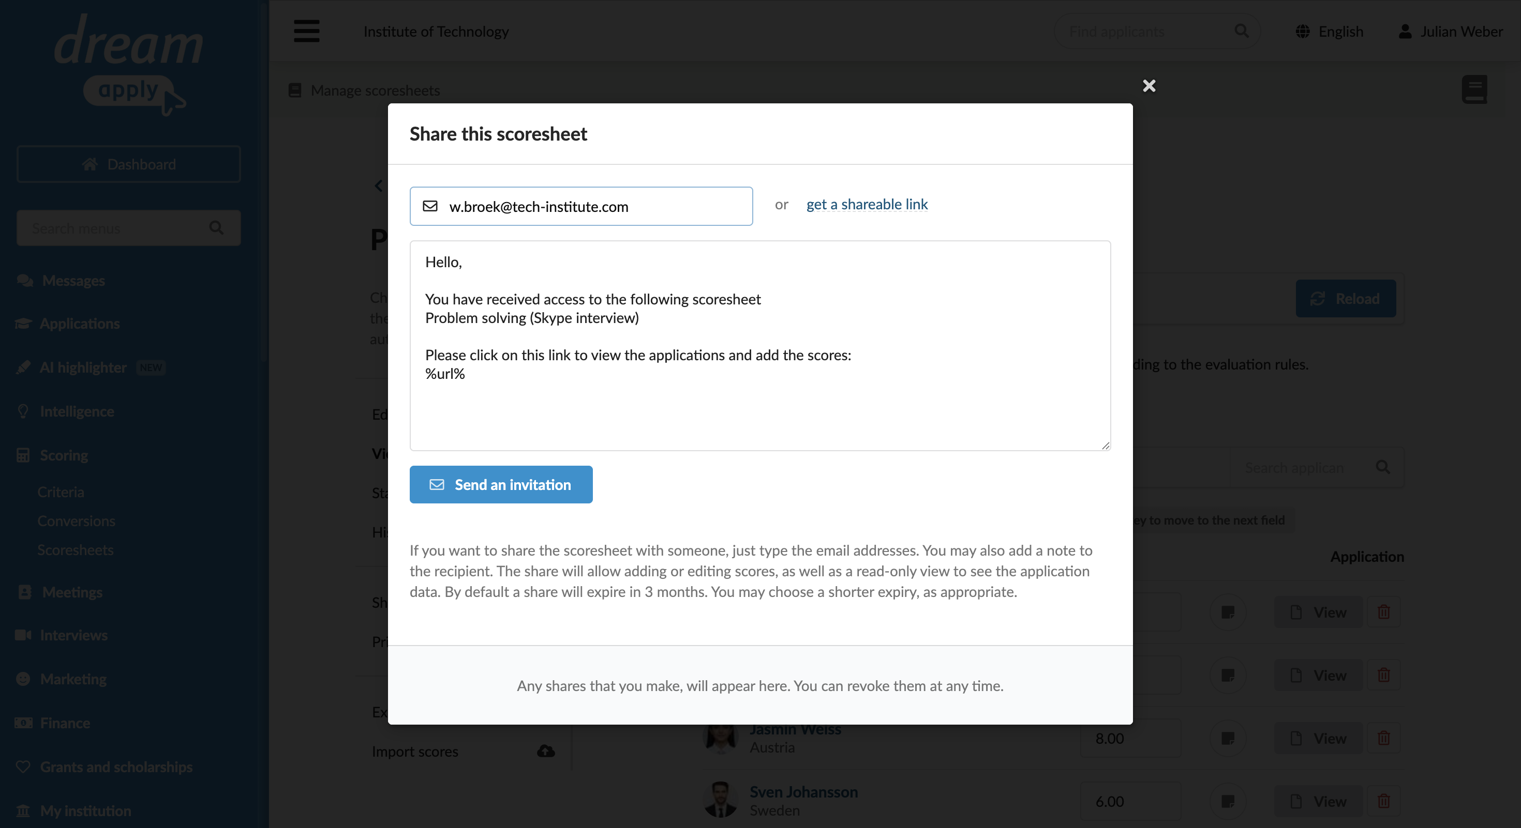
Task: Click Sven Johansson's score field 6.00
Action: click(x=1130, y=802)
